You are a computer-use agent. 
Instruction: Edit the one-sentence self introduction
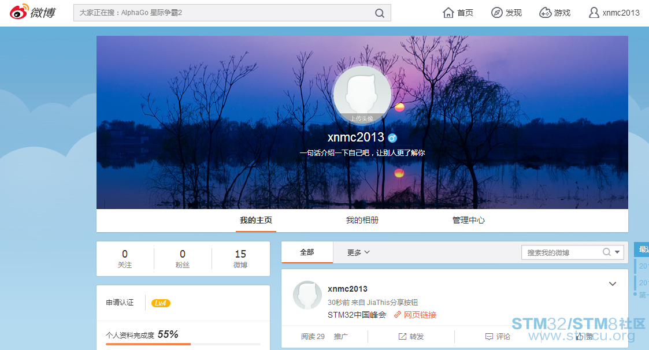(x=362, y=152)
